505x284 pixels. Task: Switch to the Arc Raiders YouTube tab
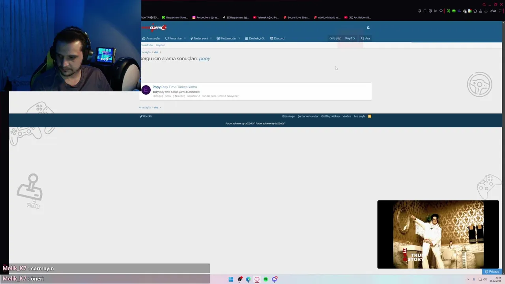357,17
